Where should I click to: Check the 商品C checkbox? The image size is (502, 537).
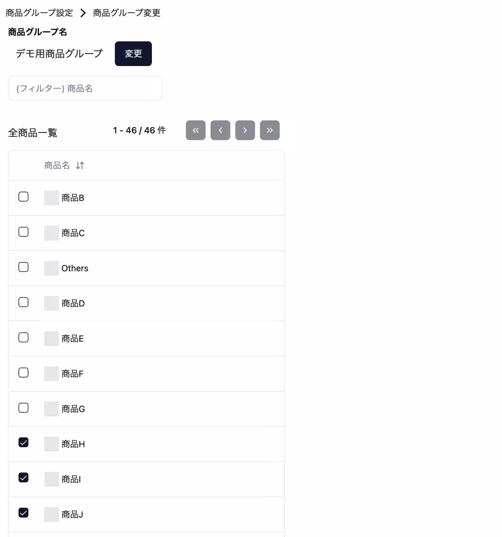(x=23, y=232)
